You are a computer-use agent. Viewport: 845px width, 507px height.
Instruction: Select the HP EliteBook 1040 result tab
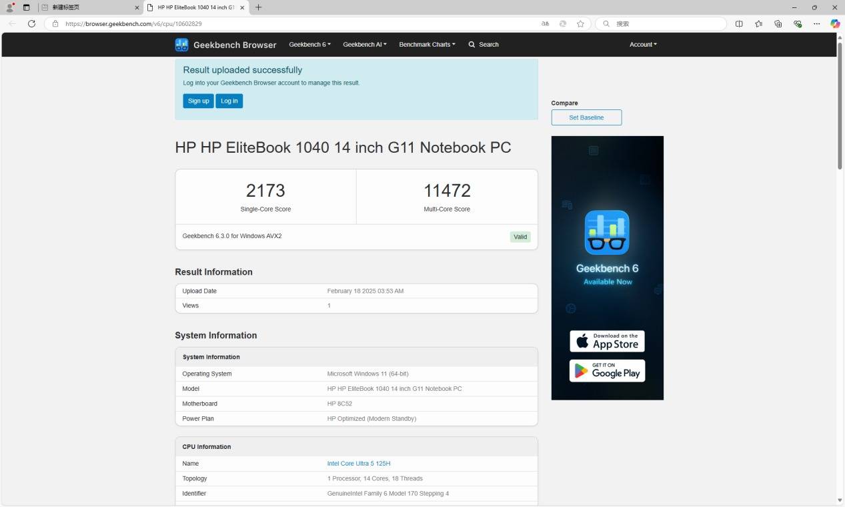pyautogui.click(x=196, y=7)
